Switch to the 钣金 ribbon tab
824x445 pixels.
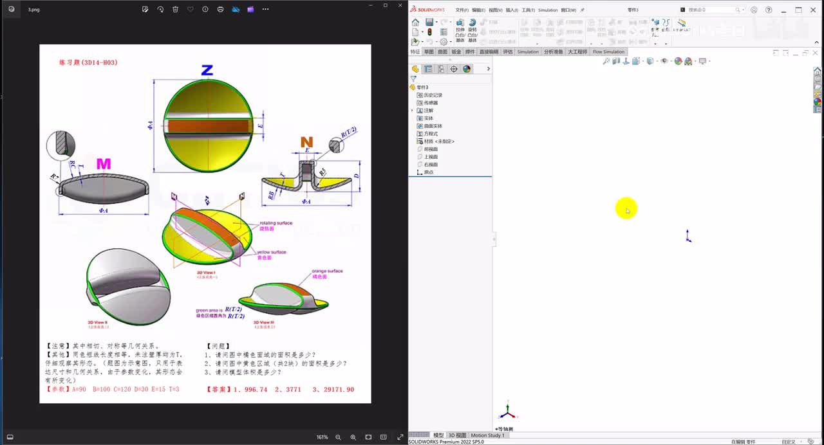click(456, 51)
